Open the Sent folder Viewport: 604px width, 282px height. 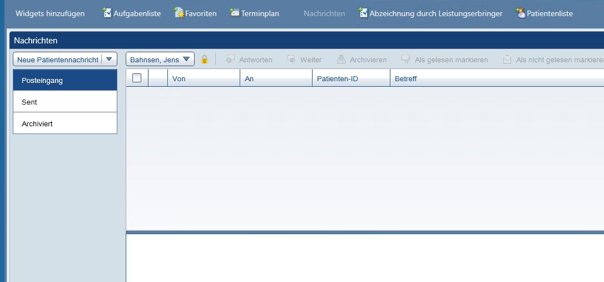click(x=65, y=102)
